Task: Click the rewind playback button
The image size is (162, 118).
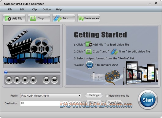Action: click(9, 80)
